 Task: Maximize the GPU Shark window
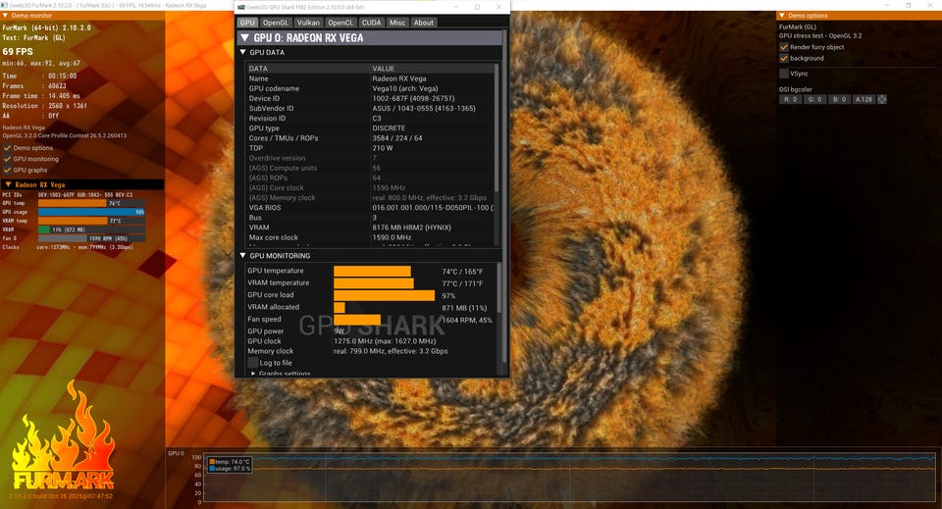coord(478,7)
